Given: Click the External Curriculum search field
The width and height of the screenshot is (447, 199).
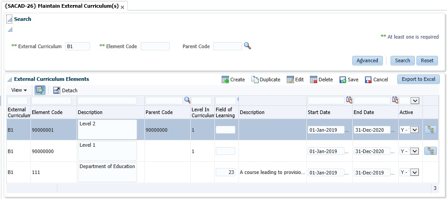Looking at the screenshot, I should point(77,46).
